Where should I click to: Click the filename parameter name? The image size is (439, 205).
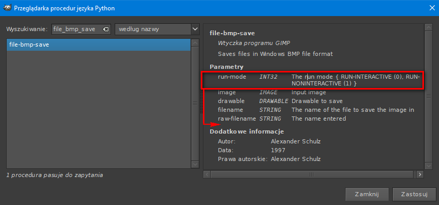coord(230,110)
